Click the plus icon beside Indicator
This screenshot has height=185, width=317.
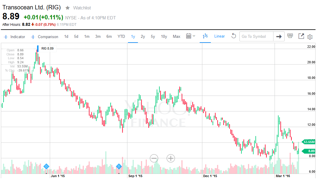click(x=6, y=37)
